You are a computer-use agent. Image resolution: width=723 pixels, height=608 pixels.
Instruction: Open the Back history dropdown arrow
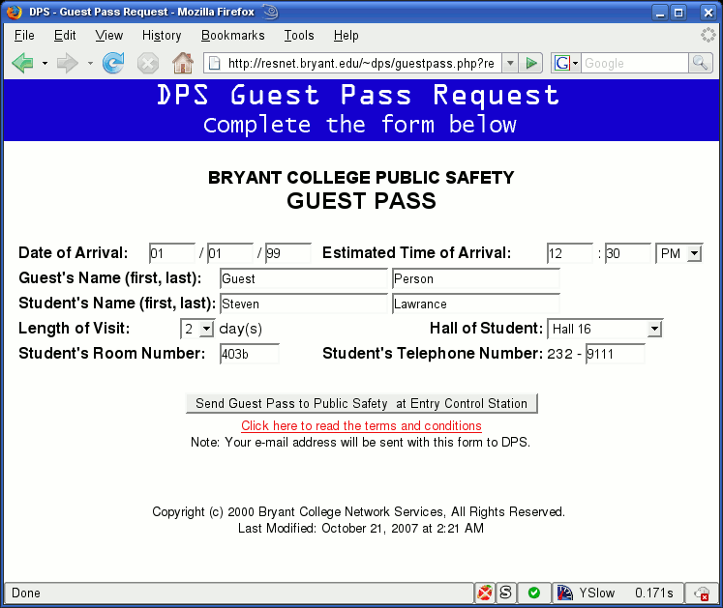point(45,63)
